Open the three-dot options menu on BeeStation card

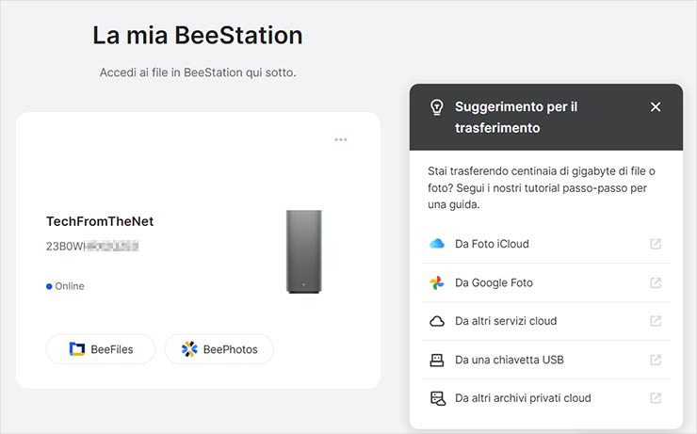341,140
